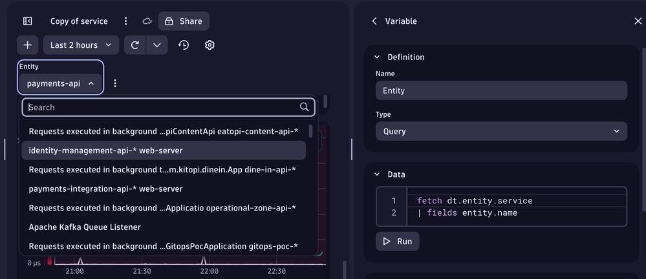Open the dashboard more options menu
Image resolution: width=646 pixels, height=279 pixels.
click(x=126, y=21)
